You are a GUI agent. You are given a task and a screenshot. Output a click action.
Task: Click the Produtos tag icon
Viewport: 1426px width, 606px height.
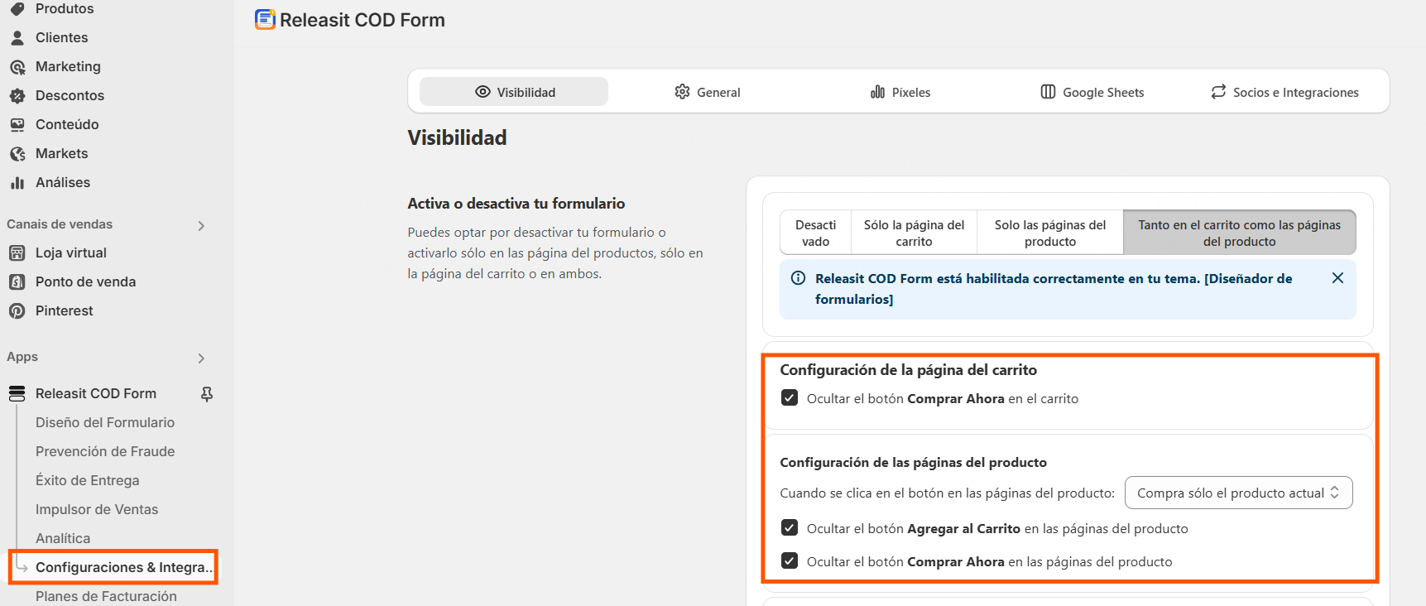coord(17,8)
